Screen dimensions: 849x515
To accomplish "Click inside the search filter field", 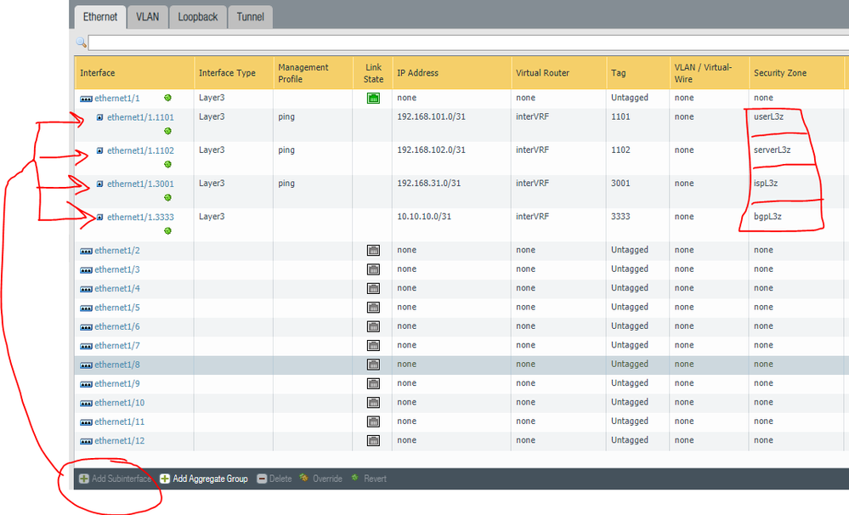I will [467, 42].
